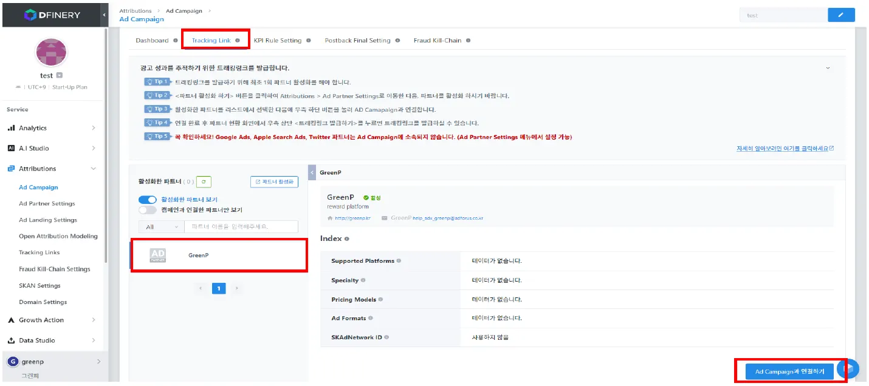Click info icon beside Index heading

pos(347,239)
